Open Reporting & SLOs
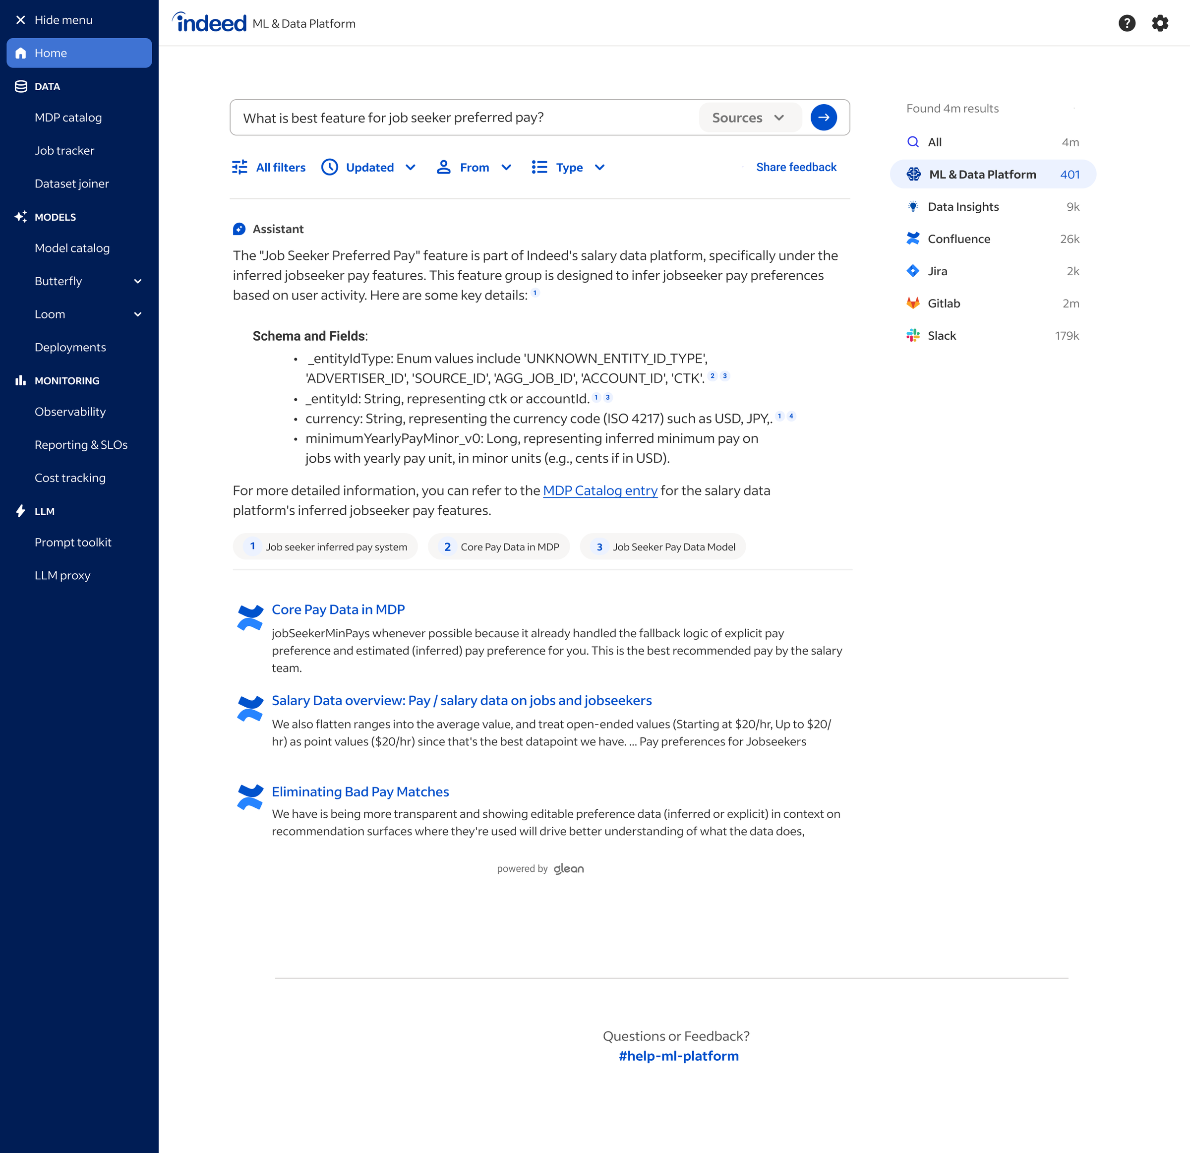 (81, 445)
